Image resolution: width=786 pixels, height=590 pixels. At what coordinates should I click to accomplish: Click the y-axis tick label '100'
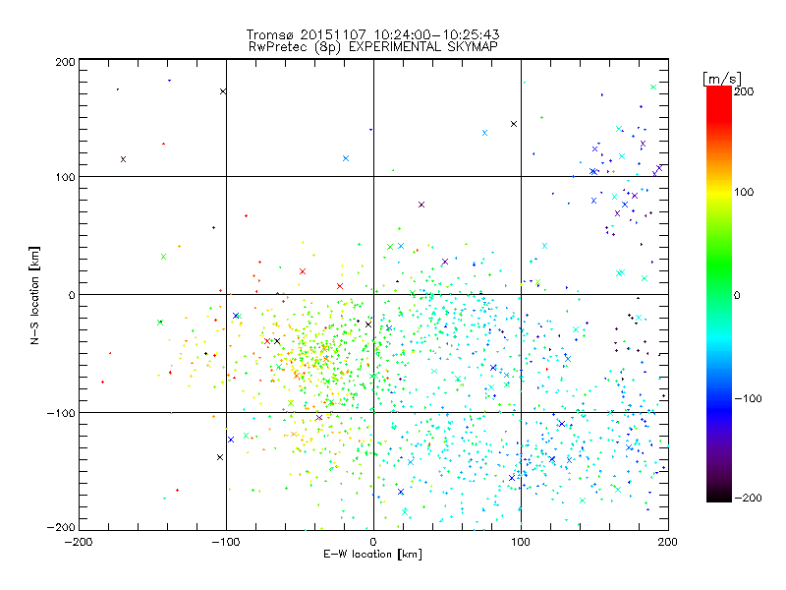click(65, 177)
